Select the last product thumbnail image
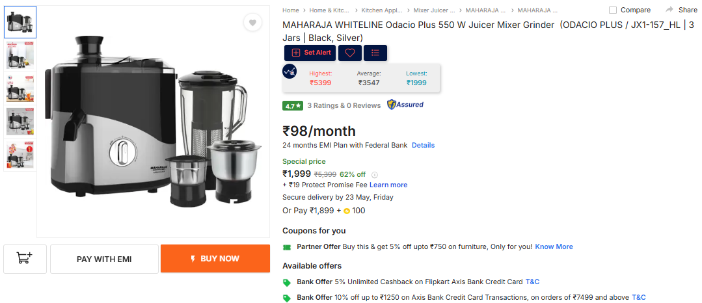The width and height of the screenshot is (702, 303). 20,155
